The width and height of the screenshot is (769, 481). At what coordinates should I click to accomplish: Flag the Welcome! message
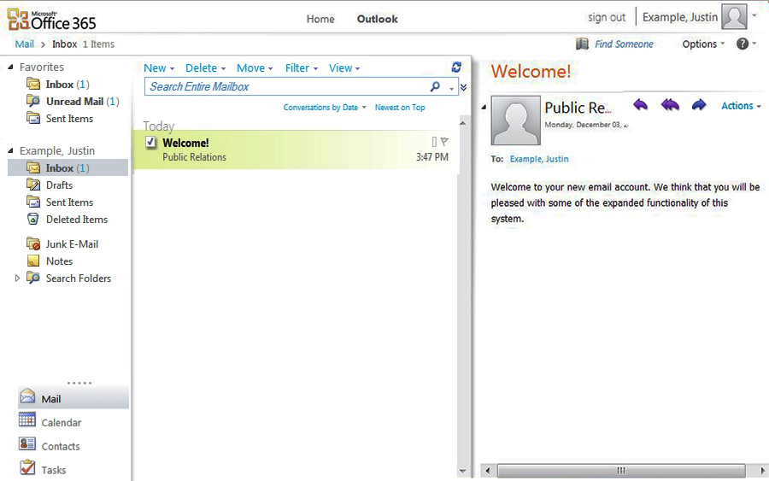click(444, 142)
